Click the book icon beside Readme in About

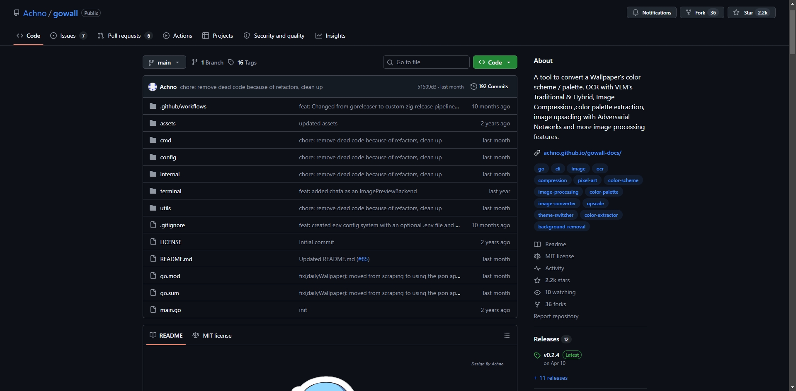pos(537,245)
